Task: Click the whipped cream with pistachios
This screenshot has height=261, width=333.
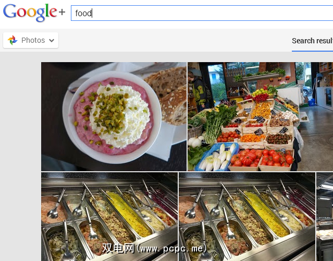Action: 119,115
